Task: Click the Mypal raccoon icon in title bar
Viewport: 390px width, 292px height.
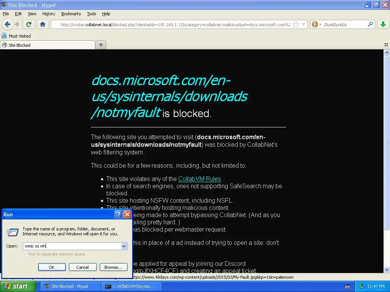Action: 3,5
